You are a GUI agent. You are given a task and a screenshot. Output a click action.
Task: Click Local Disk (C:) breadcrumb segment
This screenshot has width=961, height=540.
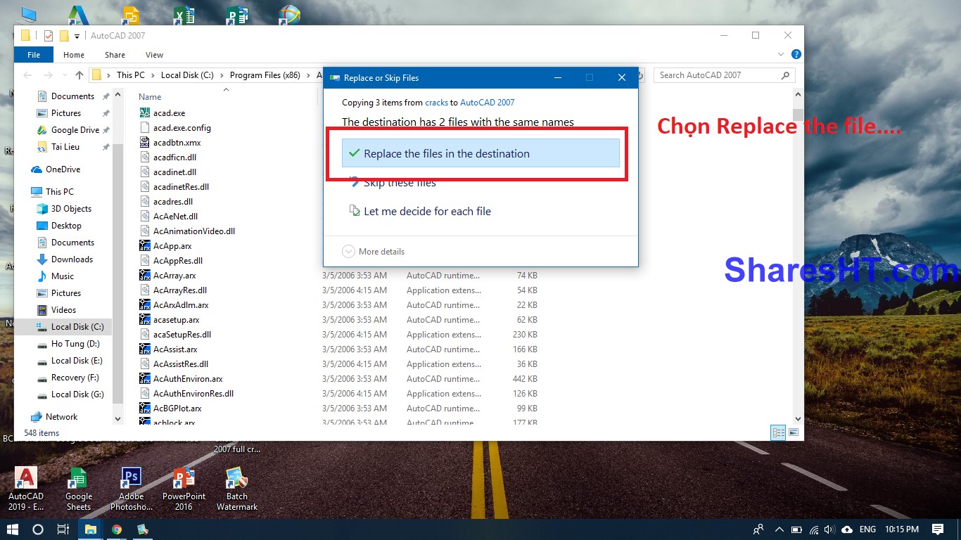coord(187,75)
